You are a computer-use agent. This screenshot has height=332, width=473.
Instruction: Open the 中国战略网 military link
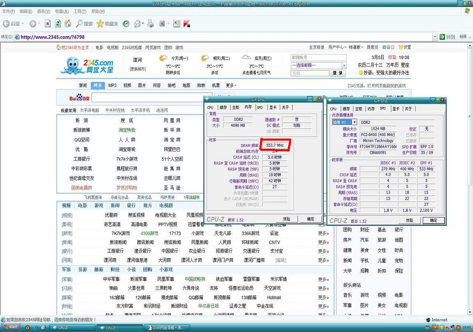[195, 279]
